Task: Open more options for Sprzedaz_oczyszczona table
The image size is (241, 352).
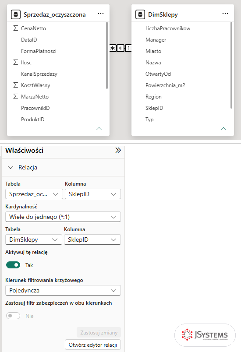Action: coord(101,14)
